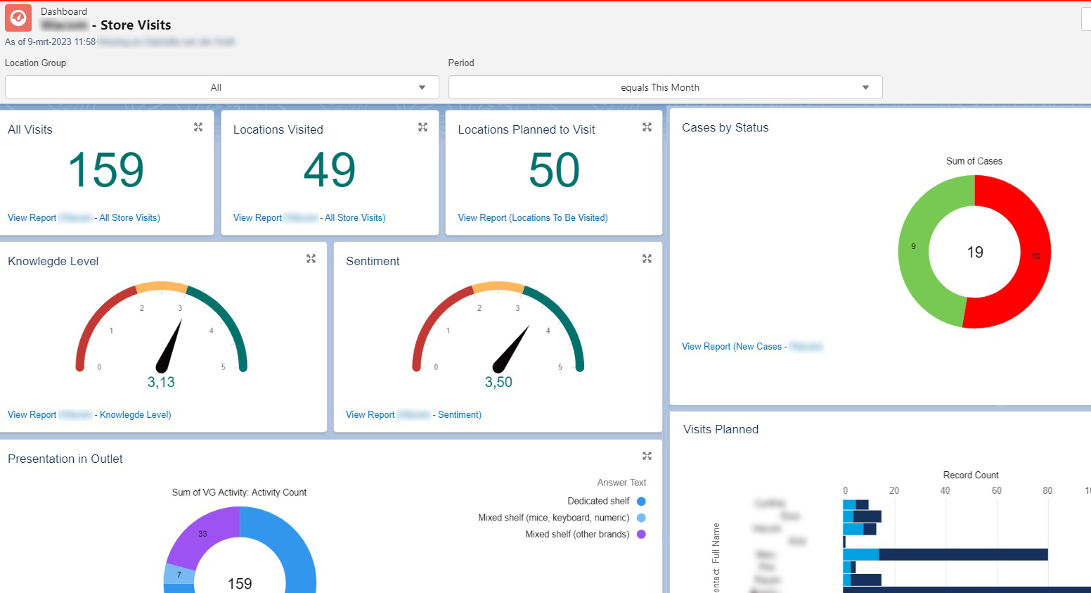The image size is (1091, 593).
Task: Expand the All Visits widget
Action: 198,127
